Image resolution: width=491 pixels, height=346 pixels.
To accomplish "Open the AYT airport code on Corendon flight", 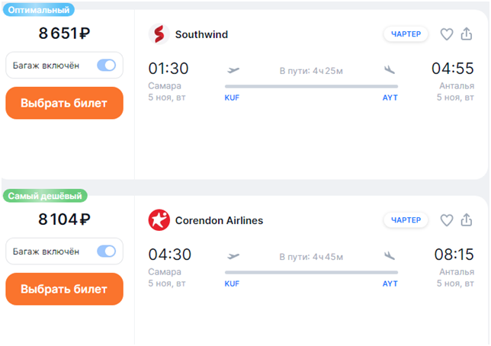I will click(390, 284).
